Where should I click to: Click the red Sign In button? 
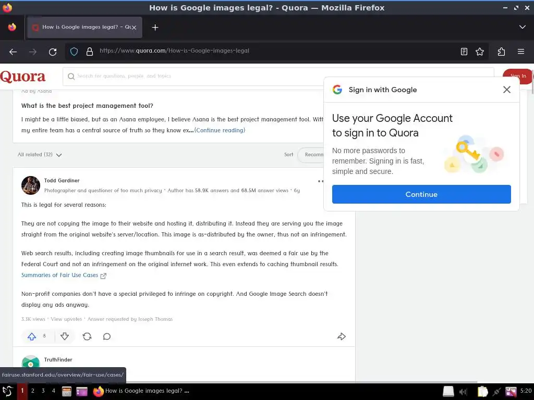[x=518, y=76]
